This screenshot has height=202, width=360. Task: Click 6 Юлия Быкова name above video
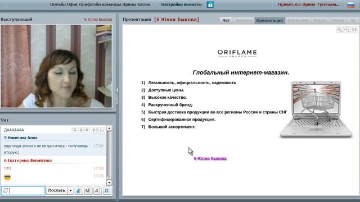click(98, 20)
